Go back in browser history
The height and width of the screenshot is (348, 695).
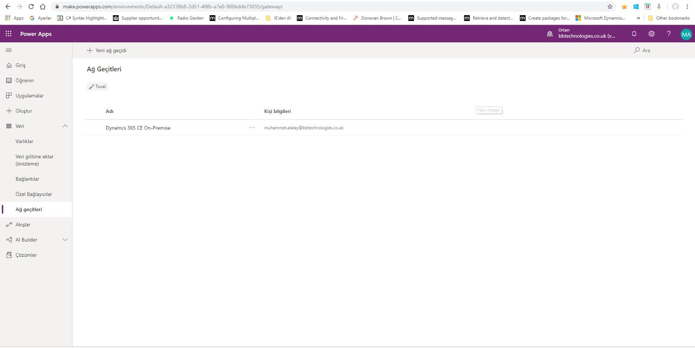point(8,7)
